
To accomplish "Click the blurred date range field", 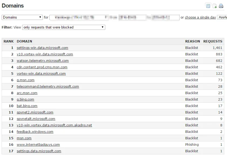I will 114,17.
